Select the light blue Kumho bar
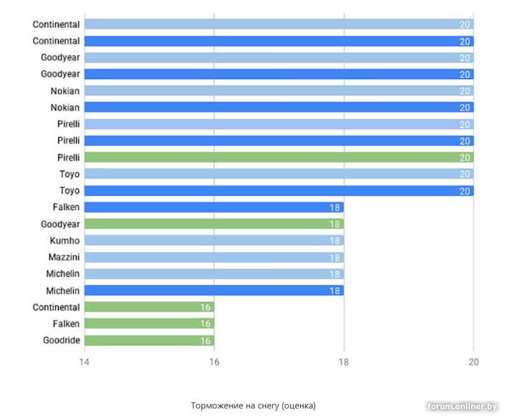 click(x=214, y=241)
